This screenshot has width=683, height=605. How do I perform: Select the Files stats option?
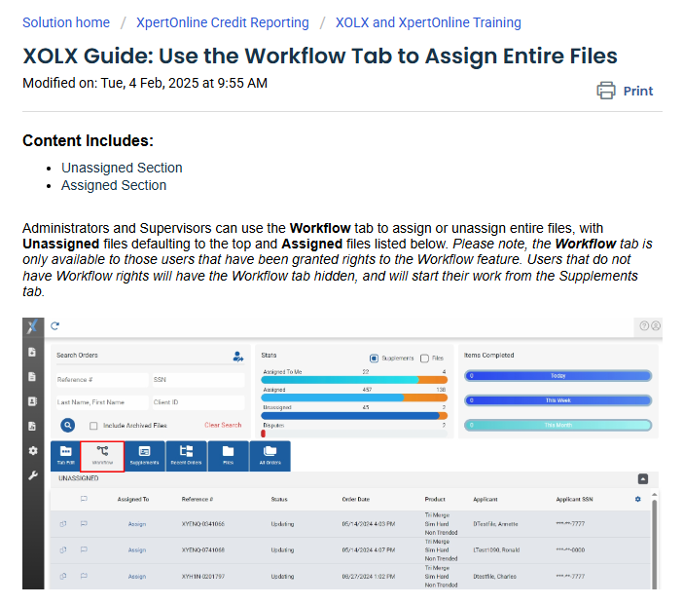pyautogui.click(x=425, y=359)
